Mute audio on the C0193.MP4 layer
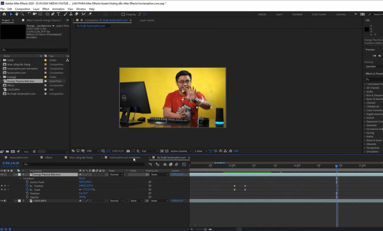The height and width of the screenshot is (231, 383). coord(5,201)
